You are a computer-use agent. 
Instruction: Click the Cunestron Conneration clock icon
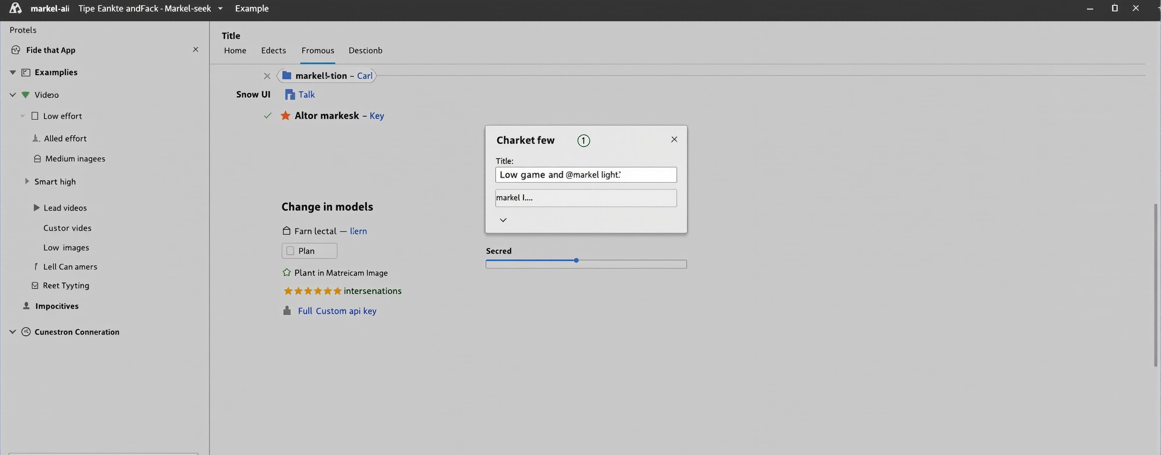pos(26,332)
